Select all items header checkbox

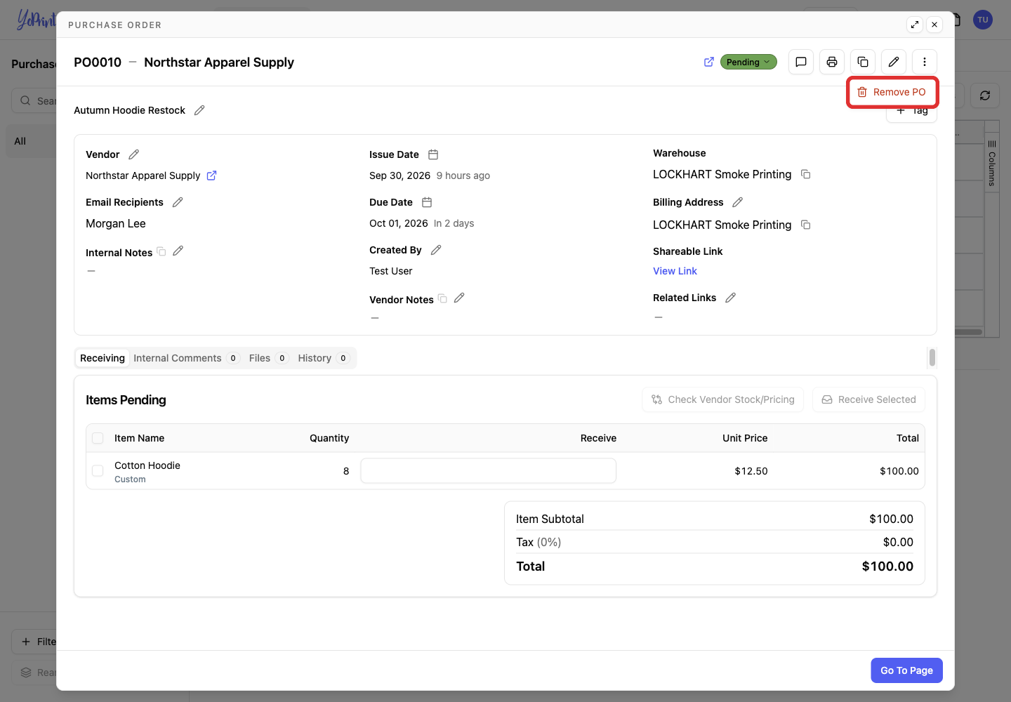[98, 438]
